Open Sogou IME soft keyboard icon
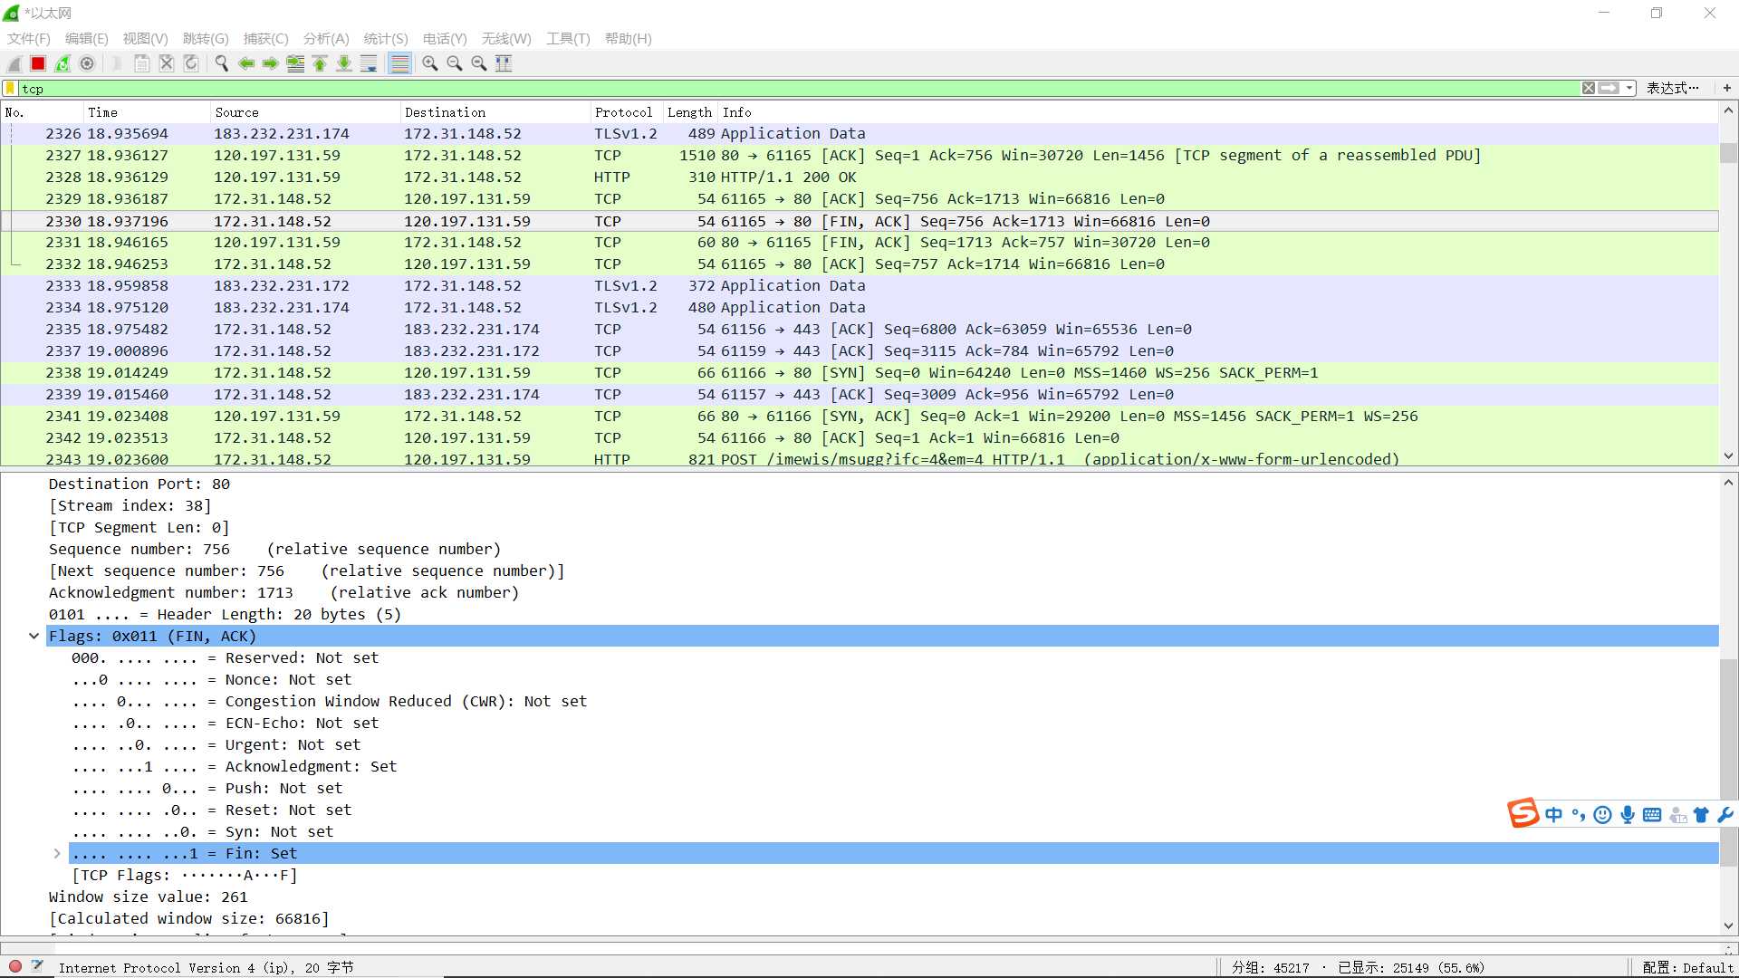This screenshot has height=978, width=1739. [x=1652, y=815]
